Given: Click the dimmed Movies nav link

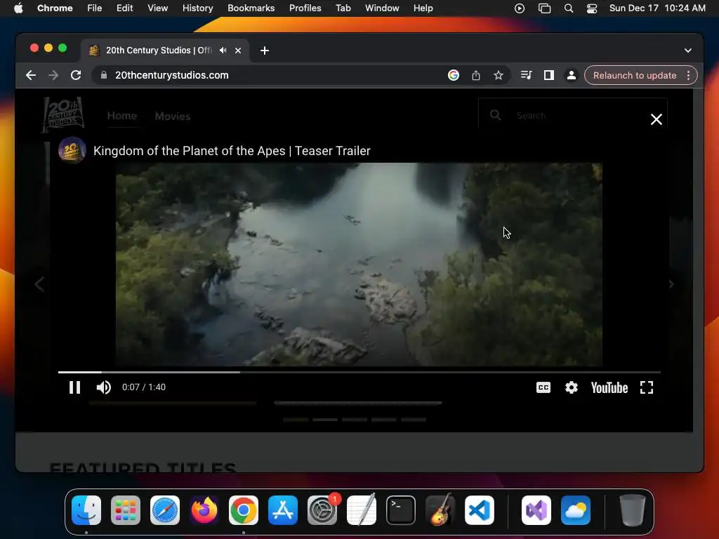Looking at the screenshot, I should click(x=173, y=117).
